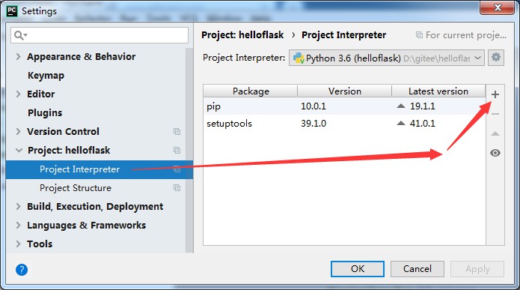Select the setuptools package row

344,124
